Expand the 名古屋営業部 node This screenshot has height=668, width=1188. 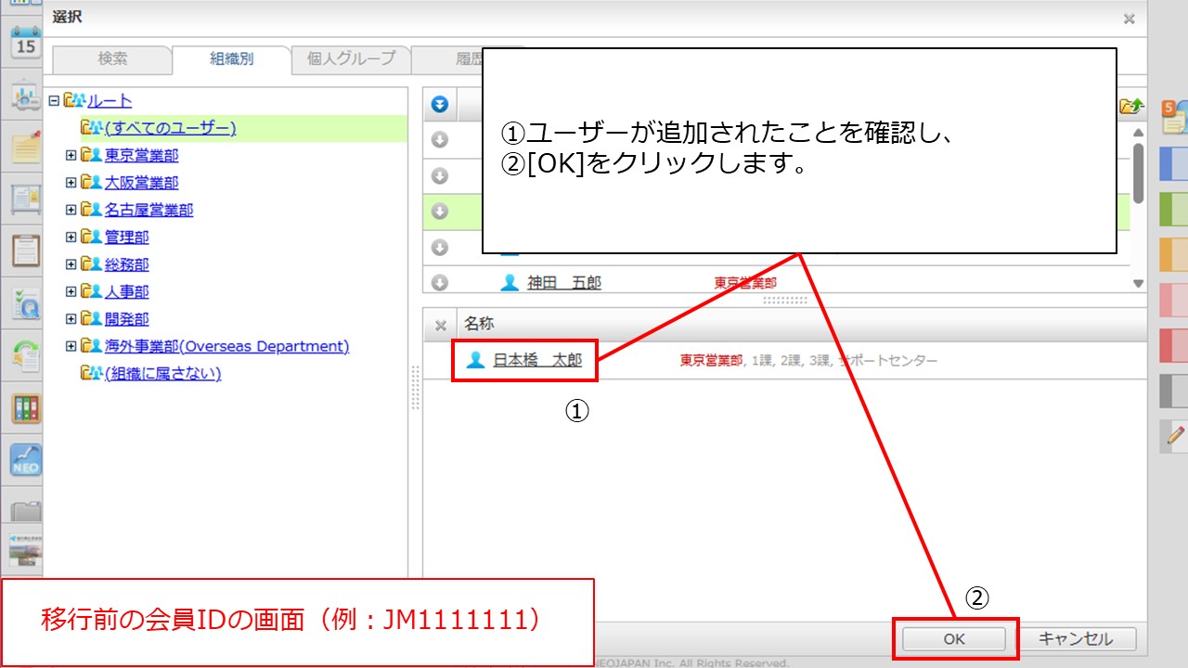click(71, 210)
